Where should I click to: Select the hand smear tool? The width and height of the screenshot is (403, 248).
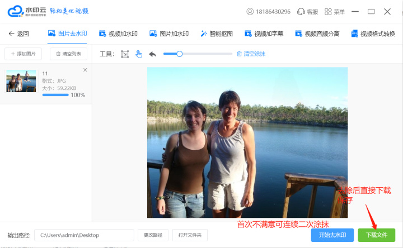[139, 54]
